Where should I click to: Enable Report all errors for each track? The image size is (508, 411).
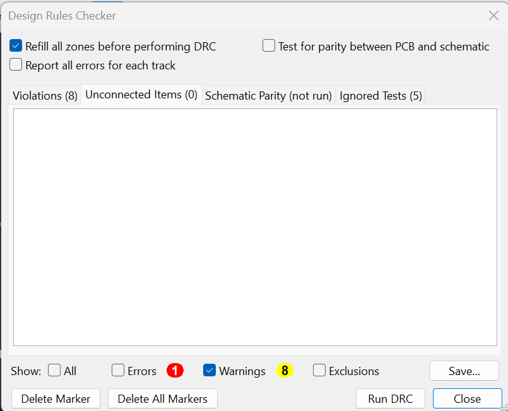(16, 65)
